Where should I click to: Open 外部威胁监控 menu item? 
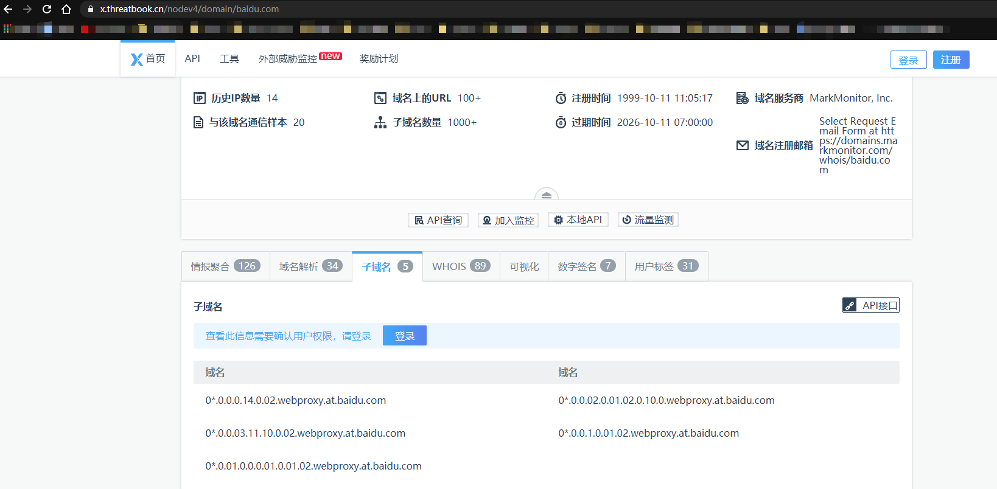[x=288, y=58]
